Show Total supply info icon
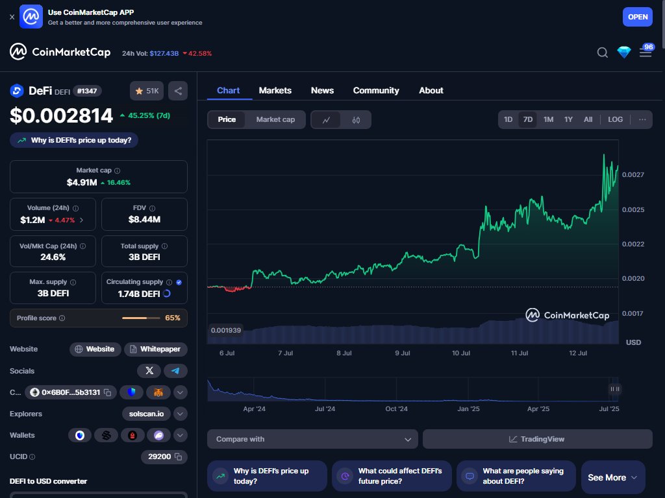Screen dimensions: 665x498 [x=164, y=246]
